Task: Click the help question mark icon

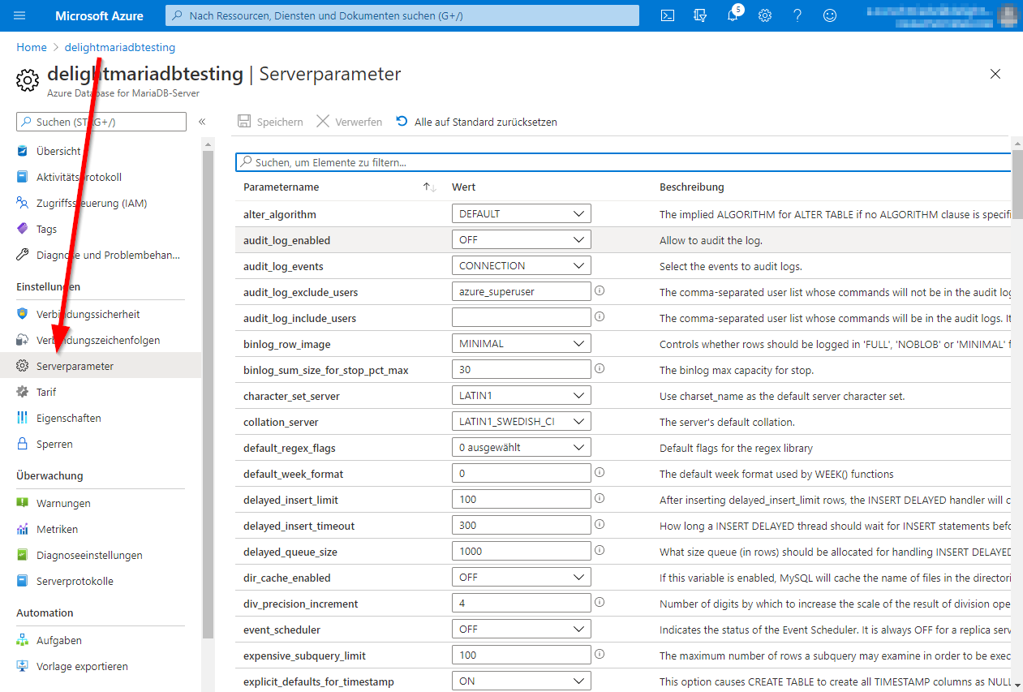Action: tap(797, 15)
